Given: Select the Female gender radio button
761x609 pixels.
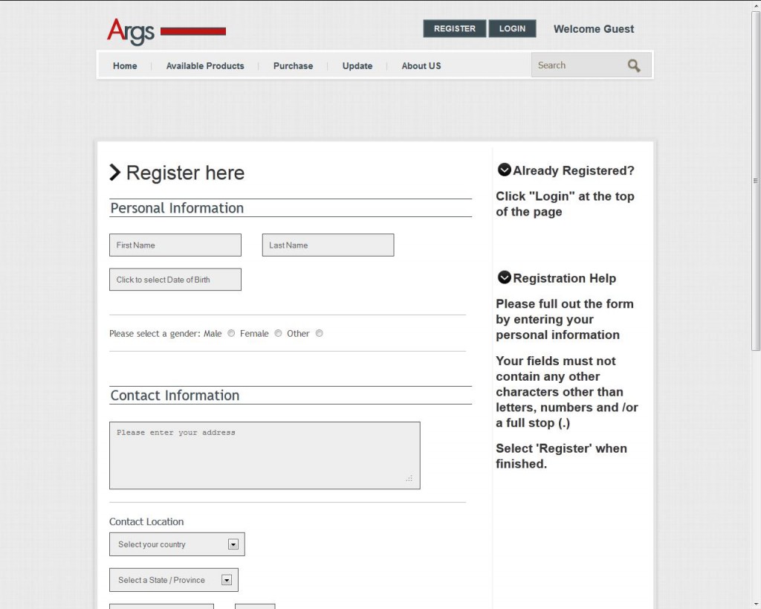Looking at the screenshot, I should point(278,334).
